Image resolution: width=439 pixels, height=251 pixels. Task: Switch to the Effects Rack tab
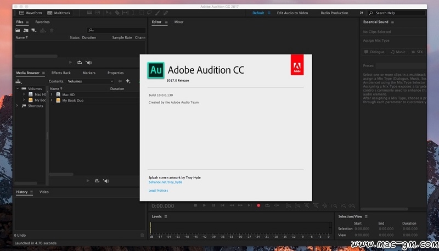pyautogui.click(x=61, y=73)
